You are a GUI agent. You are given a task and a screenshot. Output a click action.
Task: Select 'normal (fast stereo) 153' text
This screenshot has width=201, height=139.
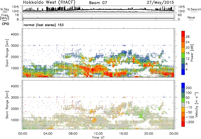click(43, 25)
